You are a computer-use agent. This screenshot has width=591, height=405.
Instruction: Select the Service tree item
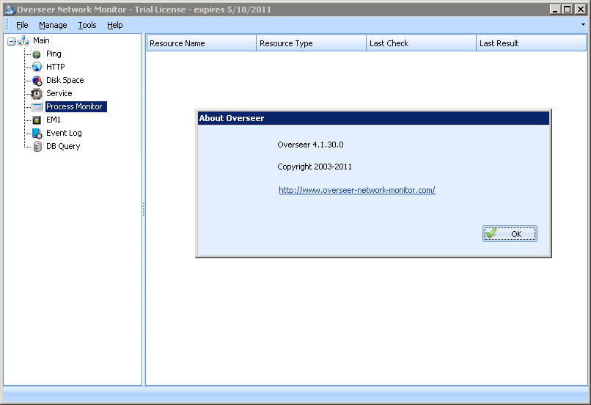(x=59, y=93)
